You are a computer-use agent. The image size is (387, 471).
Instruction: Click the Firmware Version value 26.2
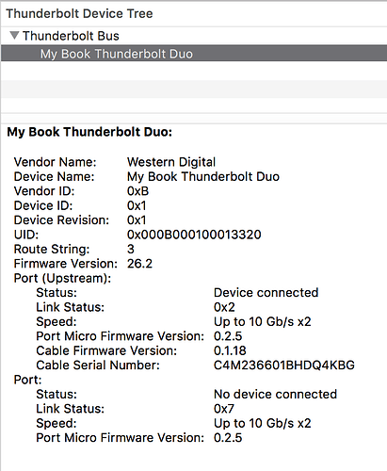click(139, 264)
